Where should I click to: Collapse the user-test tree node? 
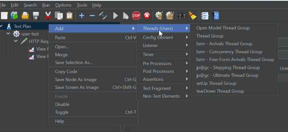point(8,34)
